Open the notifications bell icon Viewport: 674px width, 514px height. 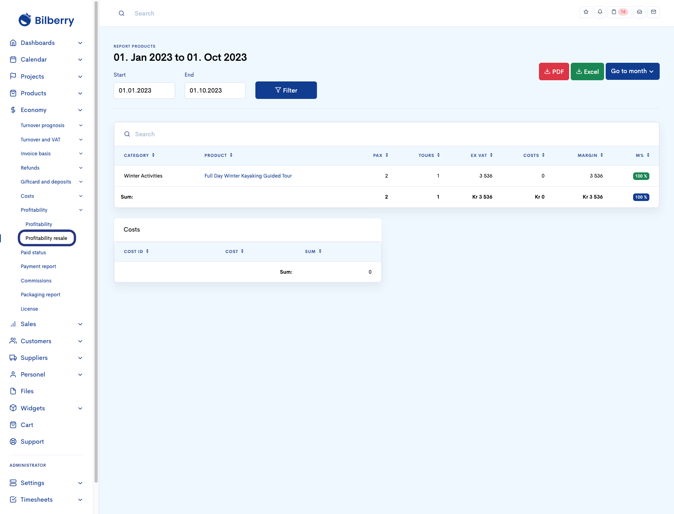tap(600, 12)
